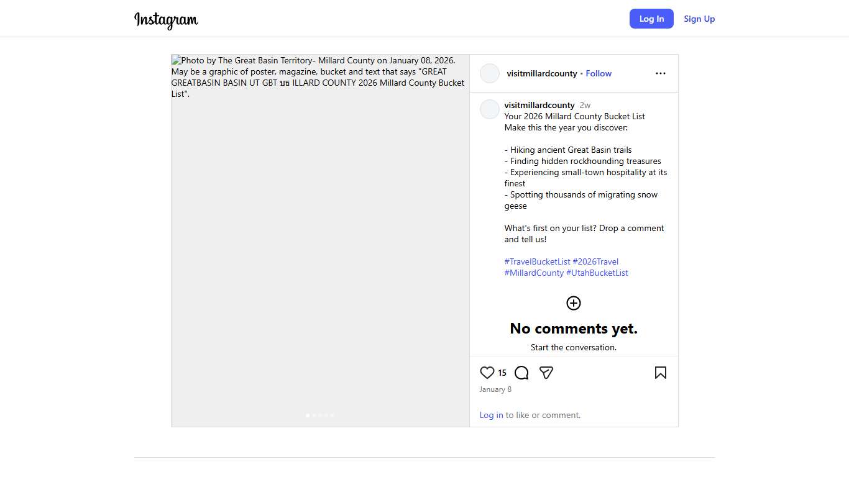Open the #TravelBucketList hashtag

(537, 261)
